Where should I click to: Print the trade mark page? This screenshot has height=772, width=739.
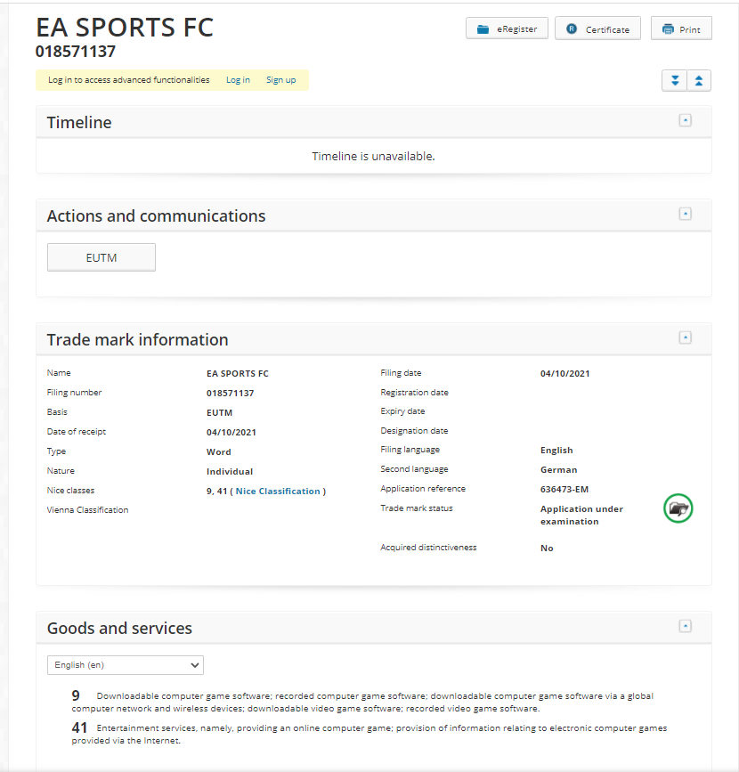(681, 28)
